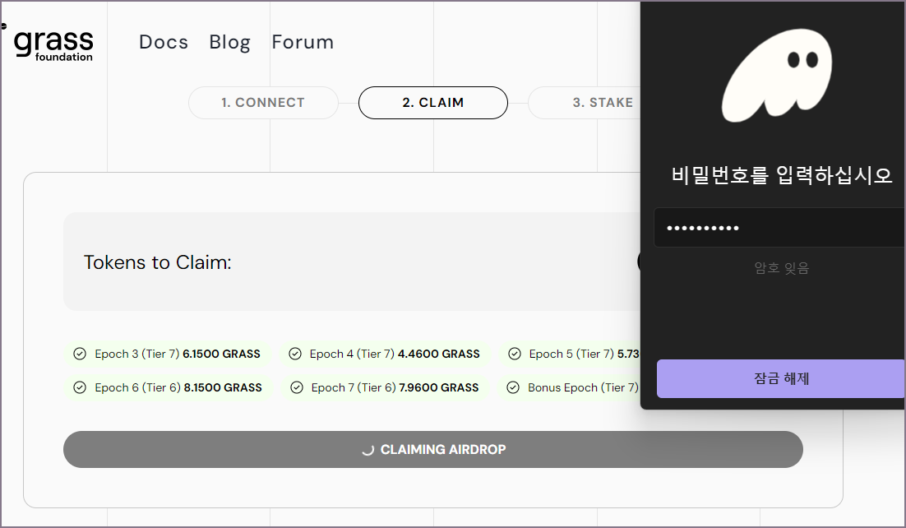Open the Blog page

coord(229,42)
